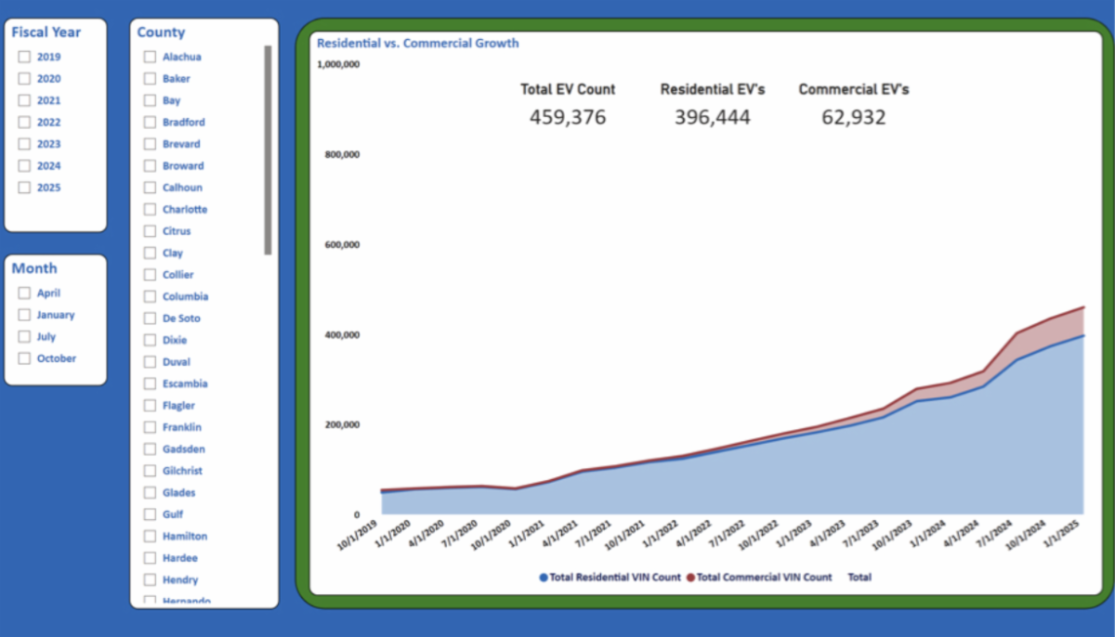Viewport: 1115px width, 637px height.
Task: Check the 2019 fiscal year checkbox
Action: click(24, 57)
